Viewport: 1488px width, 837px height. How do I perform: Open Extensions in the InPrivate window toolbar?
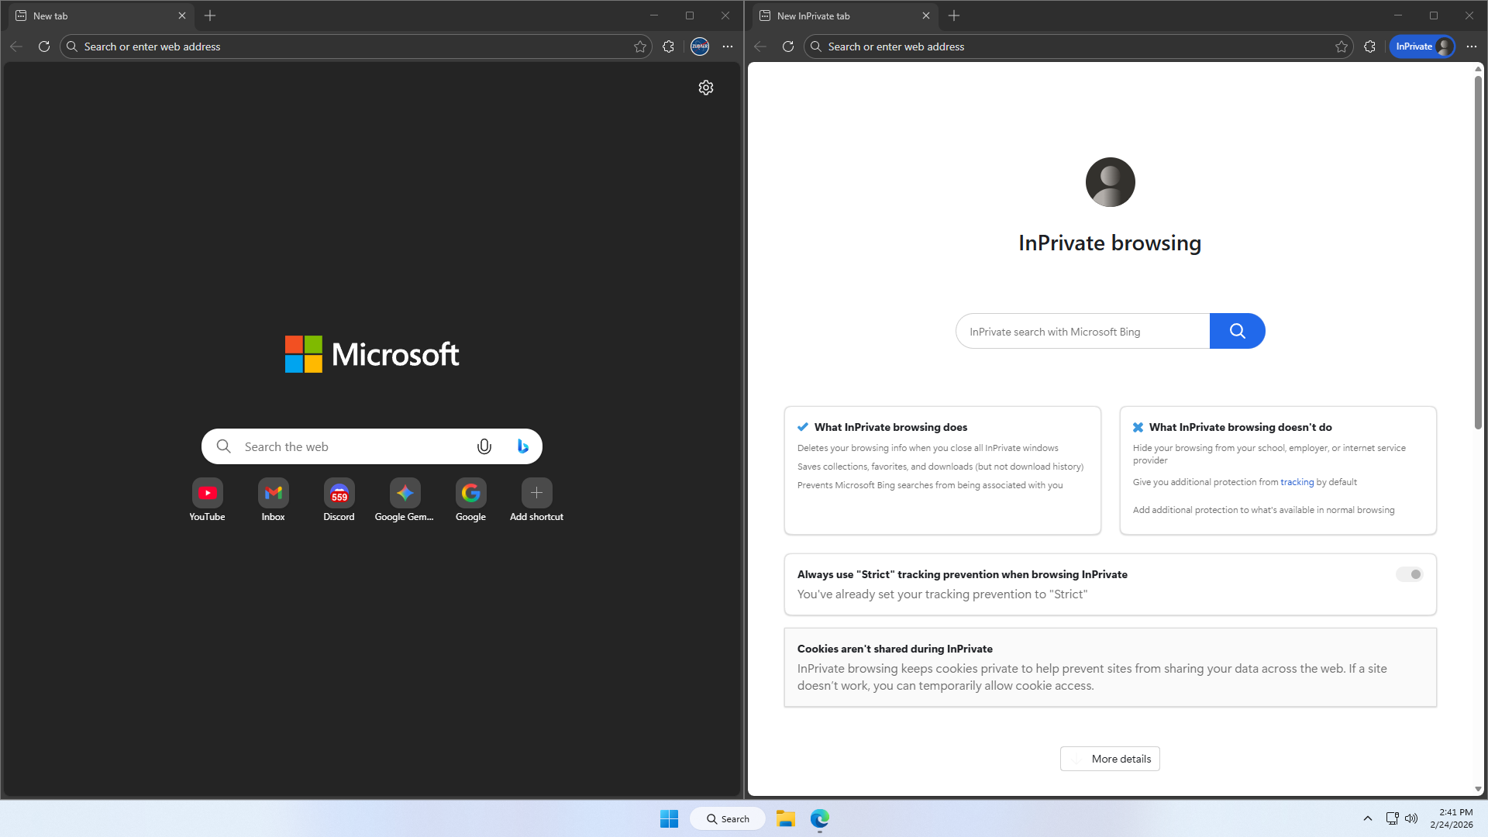coord(1369,46)
